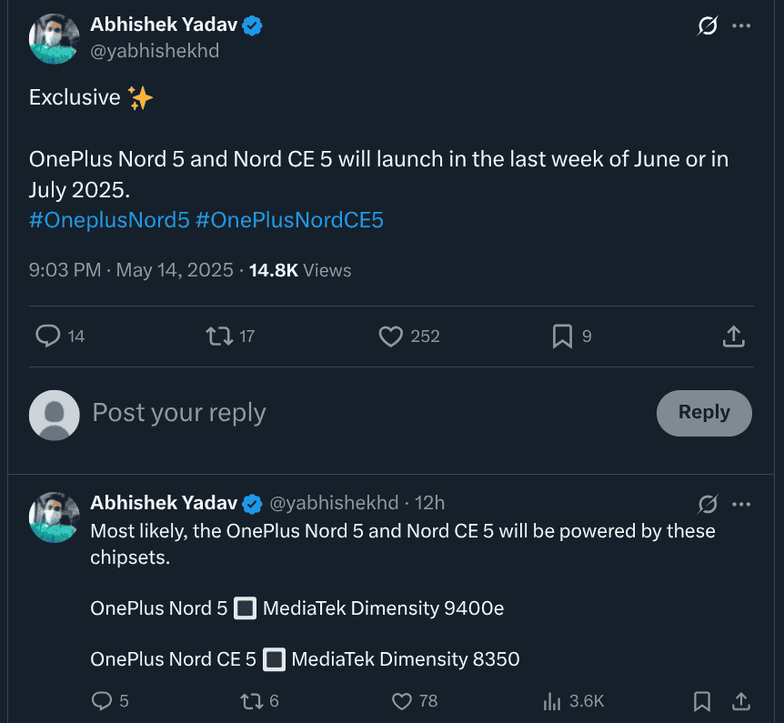Open the Grok actions icon on the top tweet
The height and width of the screenshot is (723, 784).
707,26
